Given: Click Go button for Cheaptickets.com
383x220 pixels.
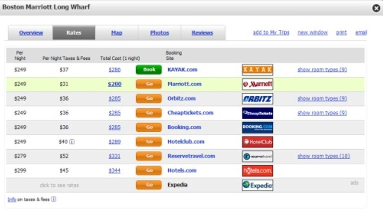Looking at the screenshot, I should click(x=149, y=113).
